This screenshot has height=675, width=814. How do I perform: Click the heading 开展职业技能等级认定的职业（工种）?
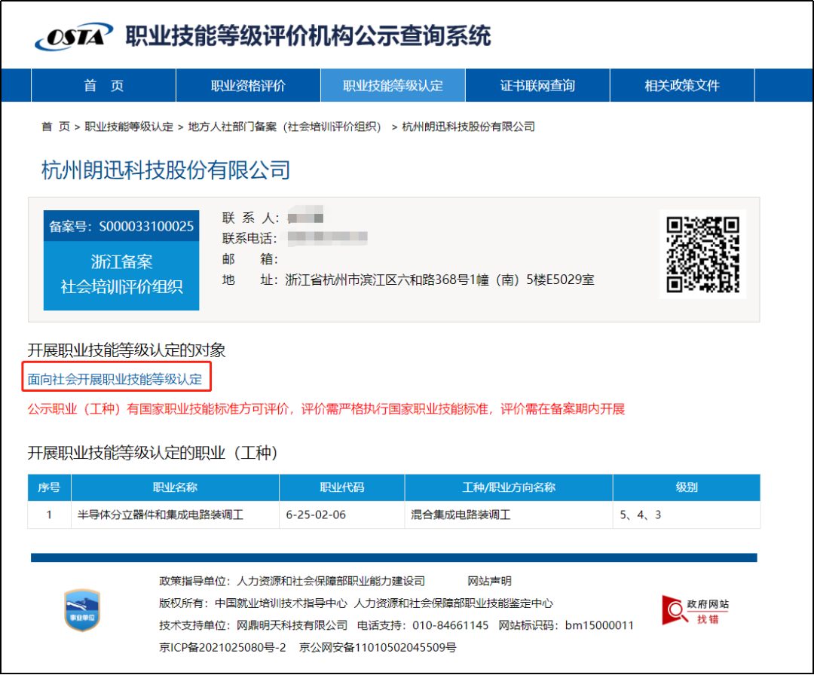(152, 453)
